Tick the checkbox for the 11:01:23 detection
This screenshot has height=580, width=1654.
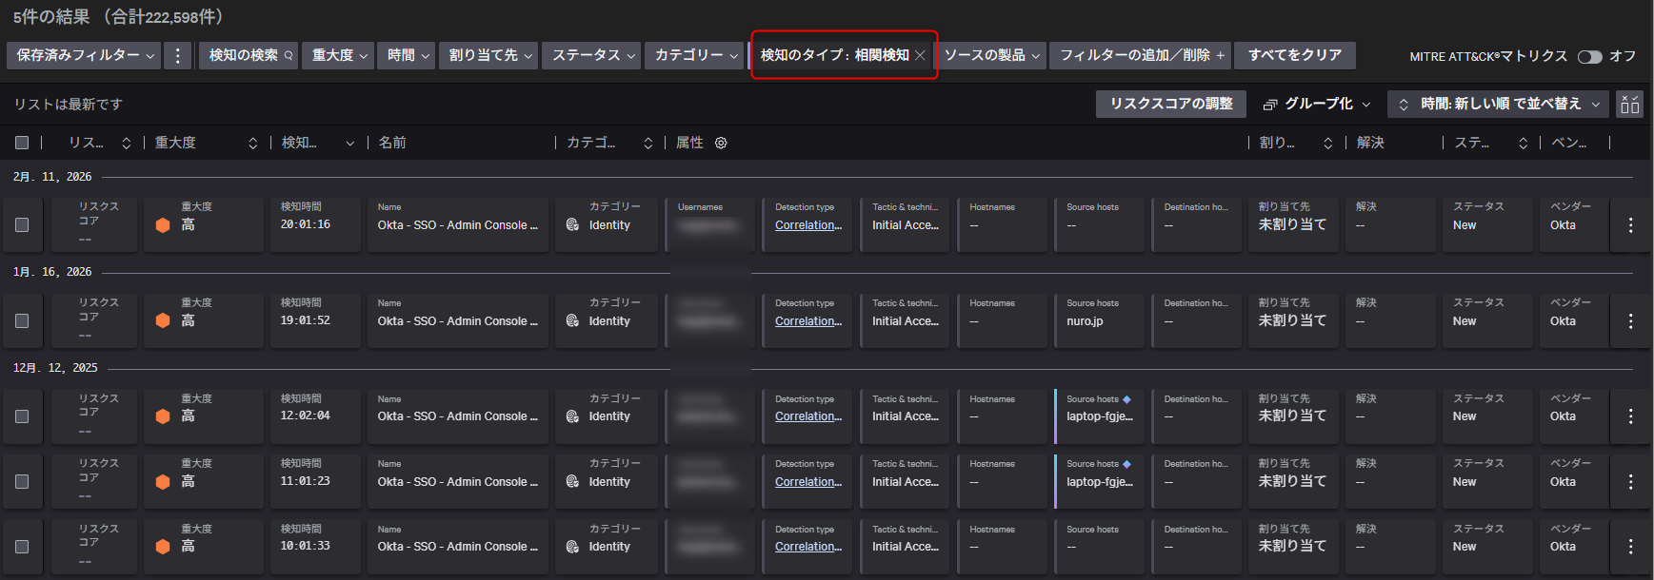[22, 482]
